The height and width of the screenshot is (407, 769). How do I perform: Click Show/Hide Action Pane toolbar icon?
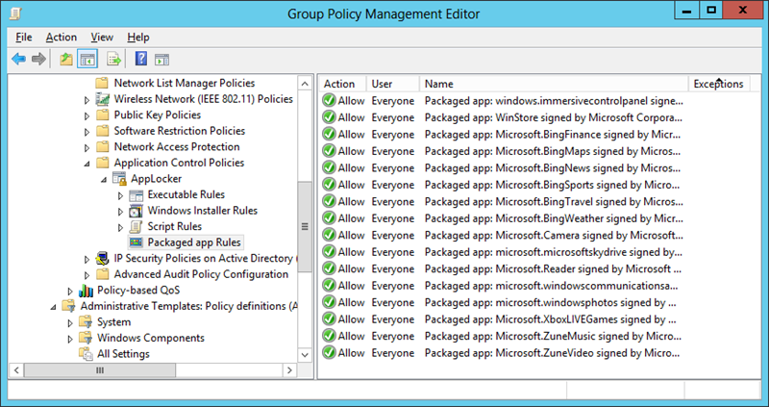point(161,59)
